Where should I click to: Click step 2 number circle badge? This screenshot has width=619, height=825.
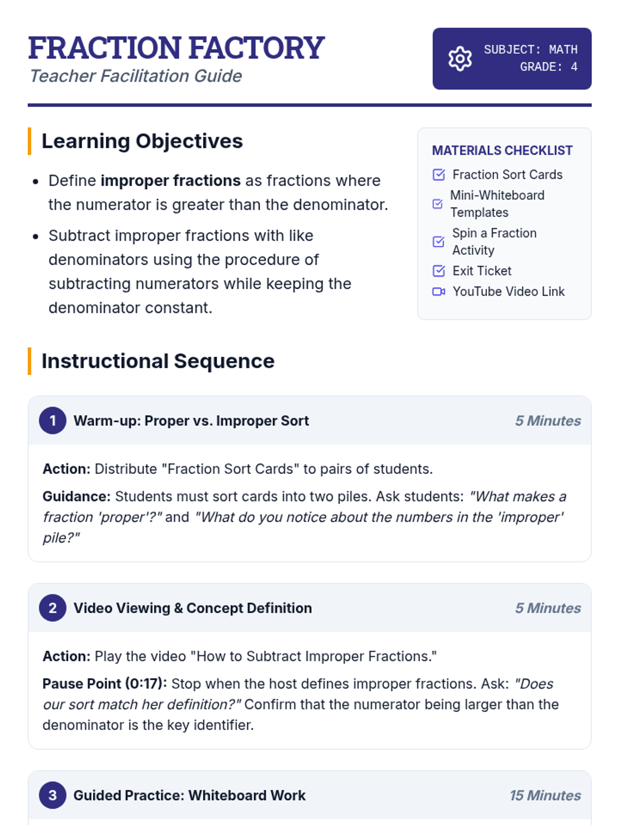click(x=53, y=608)
